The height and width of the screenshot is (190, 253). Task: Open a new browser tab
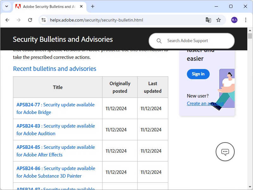pos(93,6)
